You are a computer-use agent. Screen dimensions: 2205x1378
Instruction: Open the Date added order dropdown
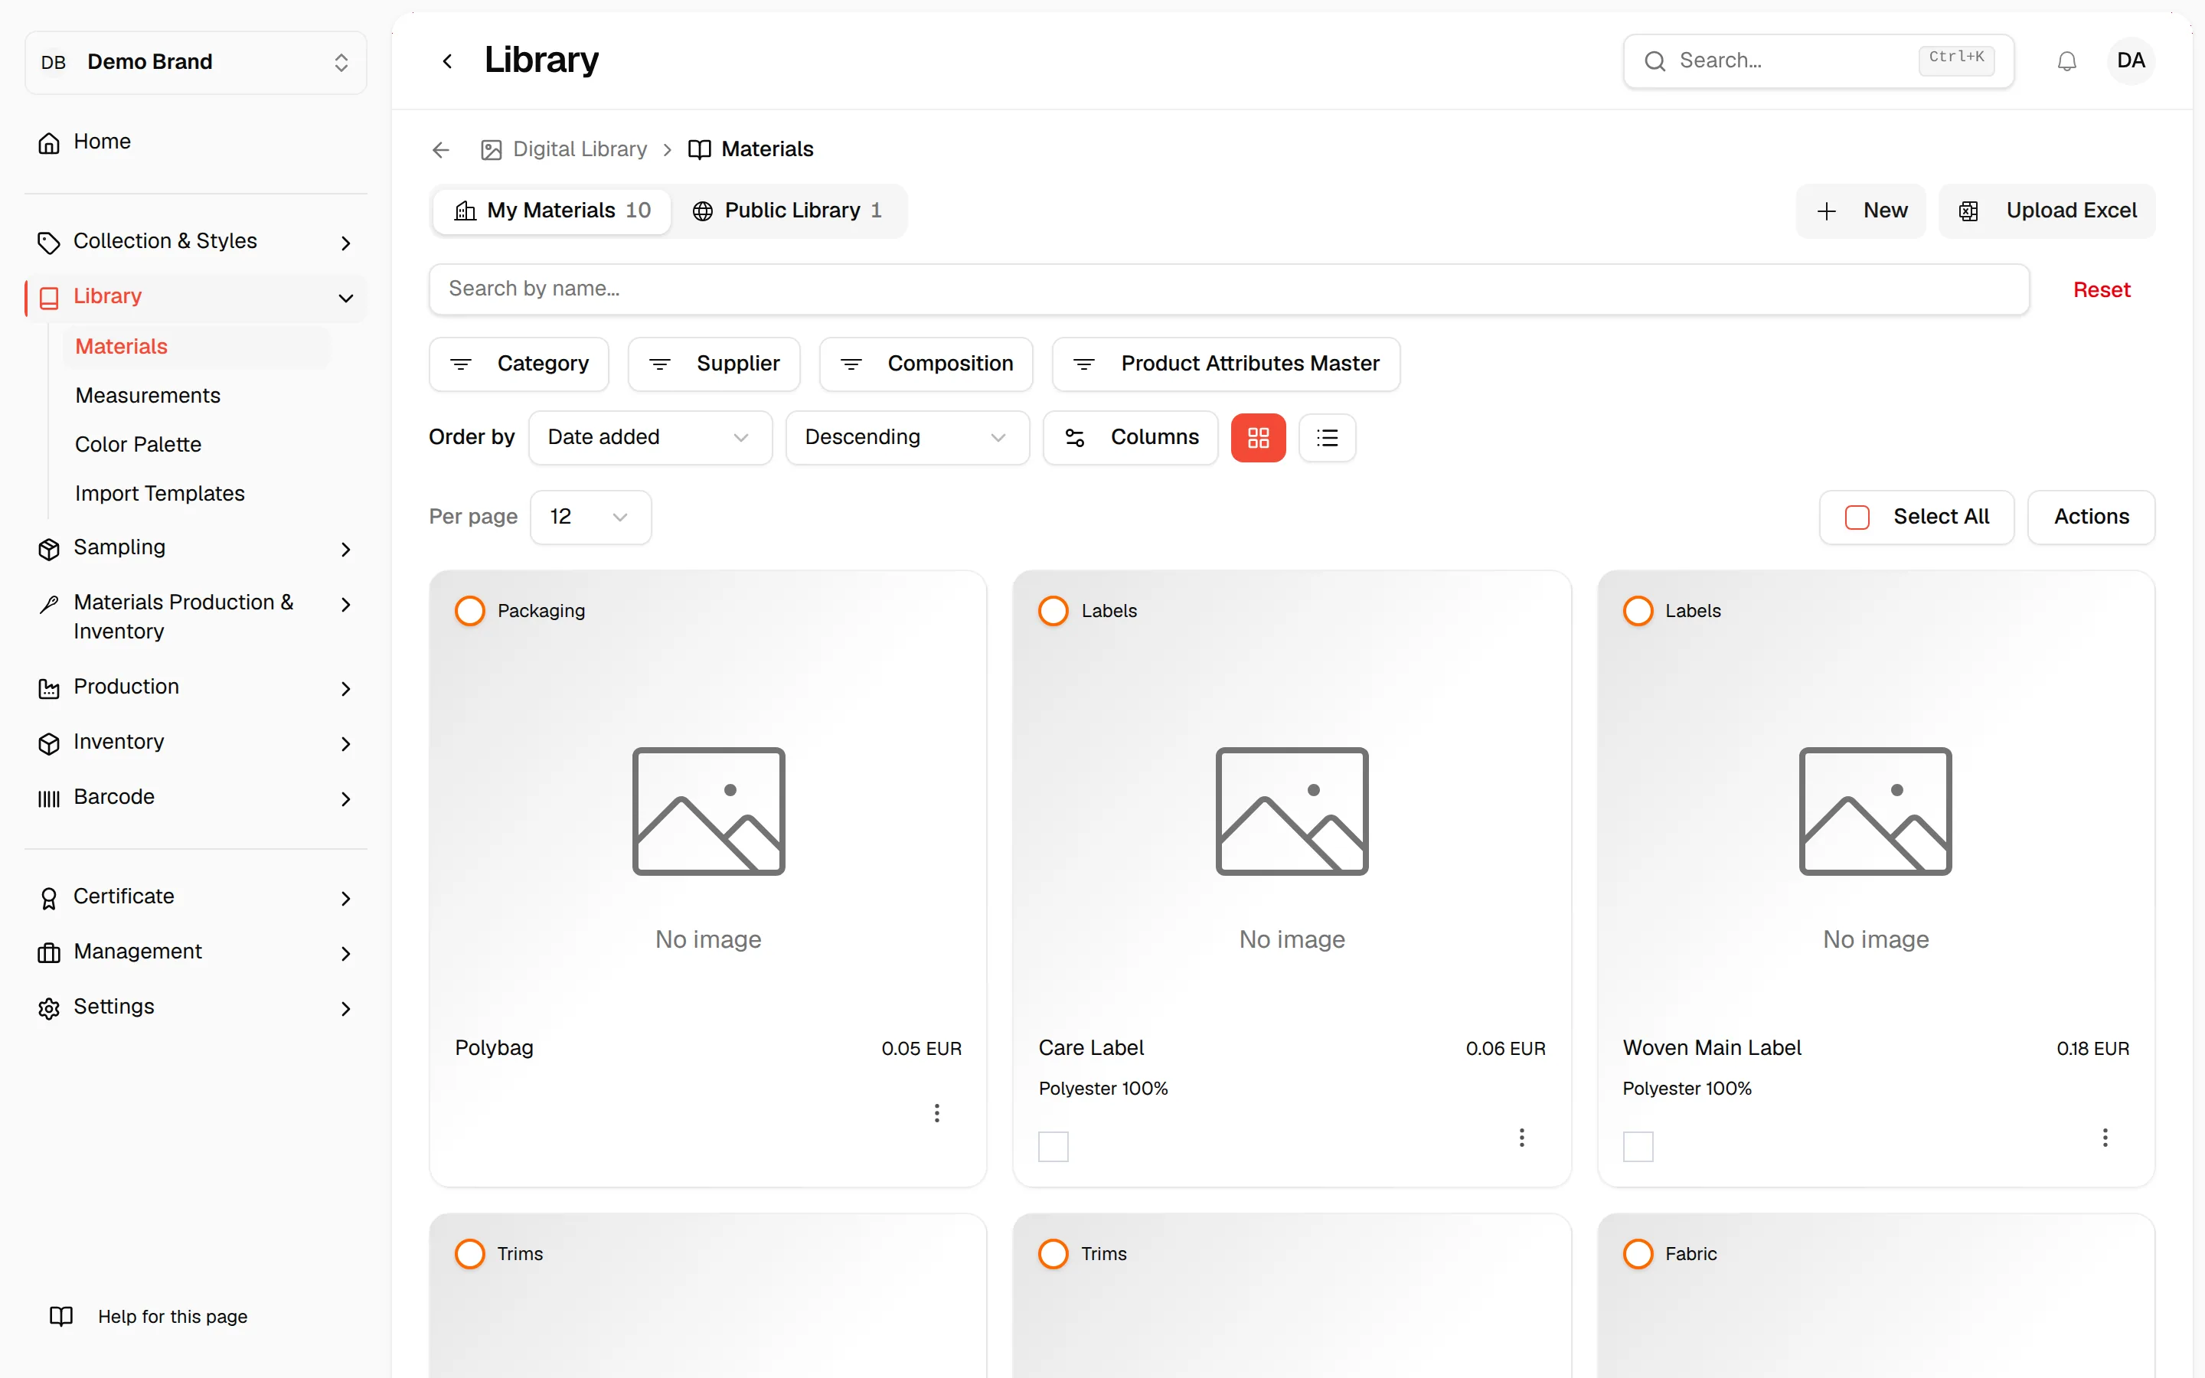651,437
